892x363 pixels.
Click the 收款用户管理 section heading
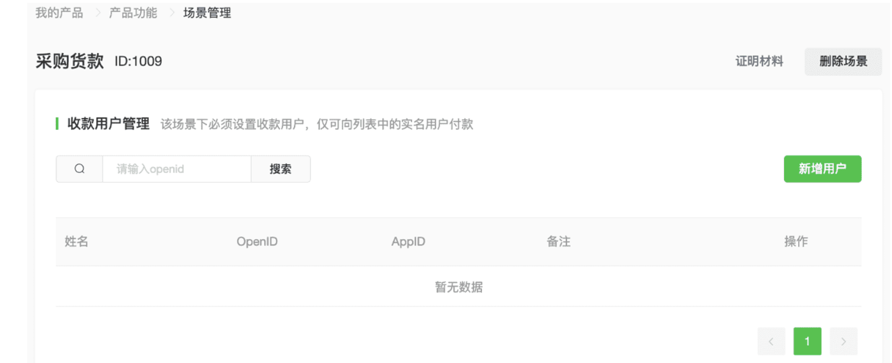click(x=108, y=124)
